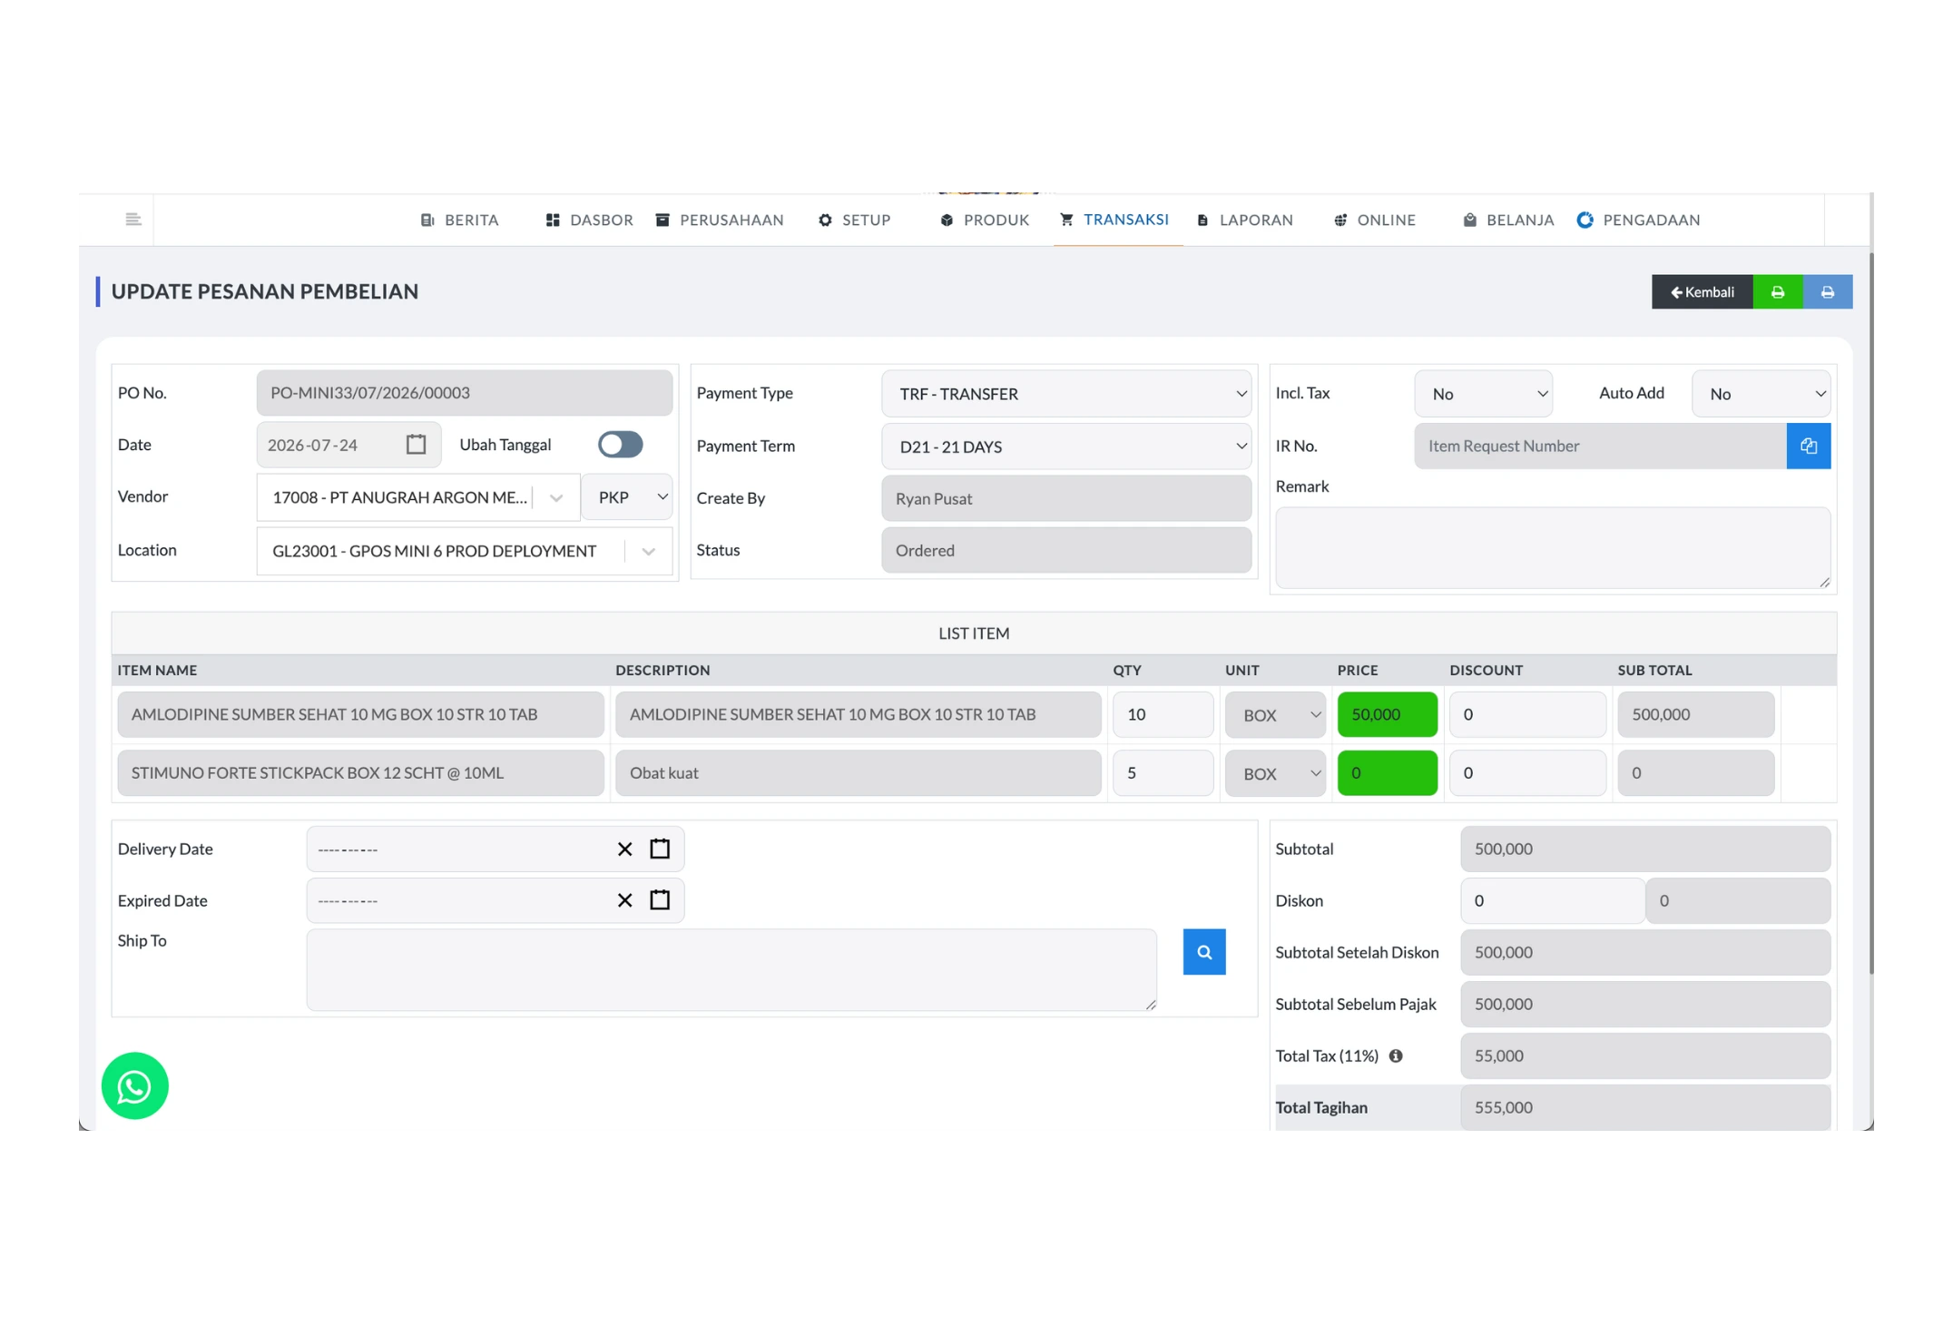1953x1325 pixels.
Task: Click the WhatsApp chat icon
Action: 134,1085
